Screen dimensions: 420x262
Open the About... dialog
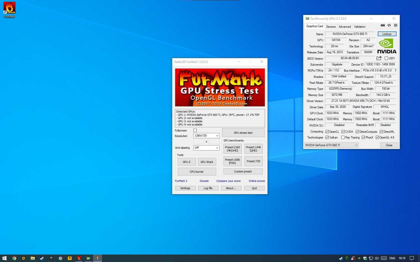coord(231,188)
